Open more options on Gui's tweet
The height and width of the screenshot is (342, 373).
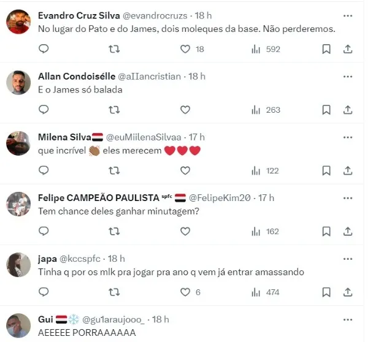click(x=348, y=319)
